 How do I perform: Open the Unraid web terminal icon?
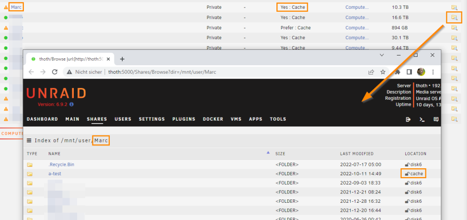(422, 119)
